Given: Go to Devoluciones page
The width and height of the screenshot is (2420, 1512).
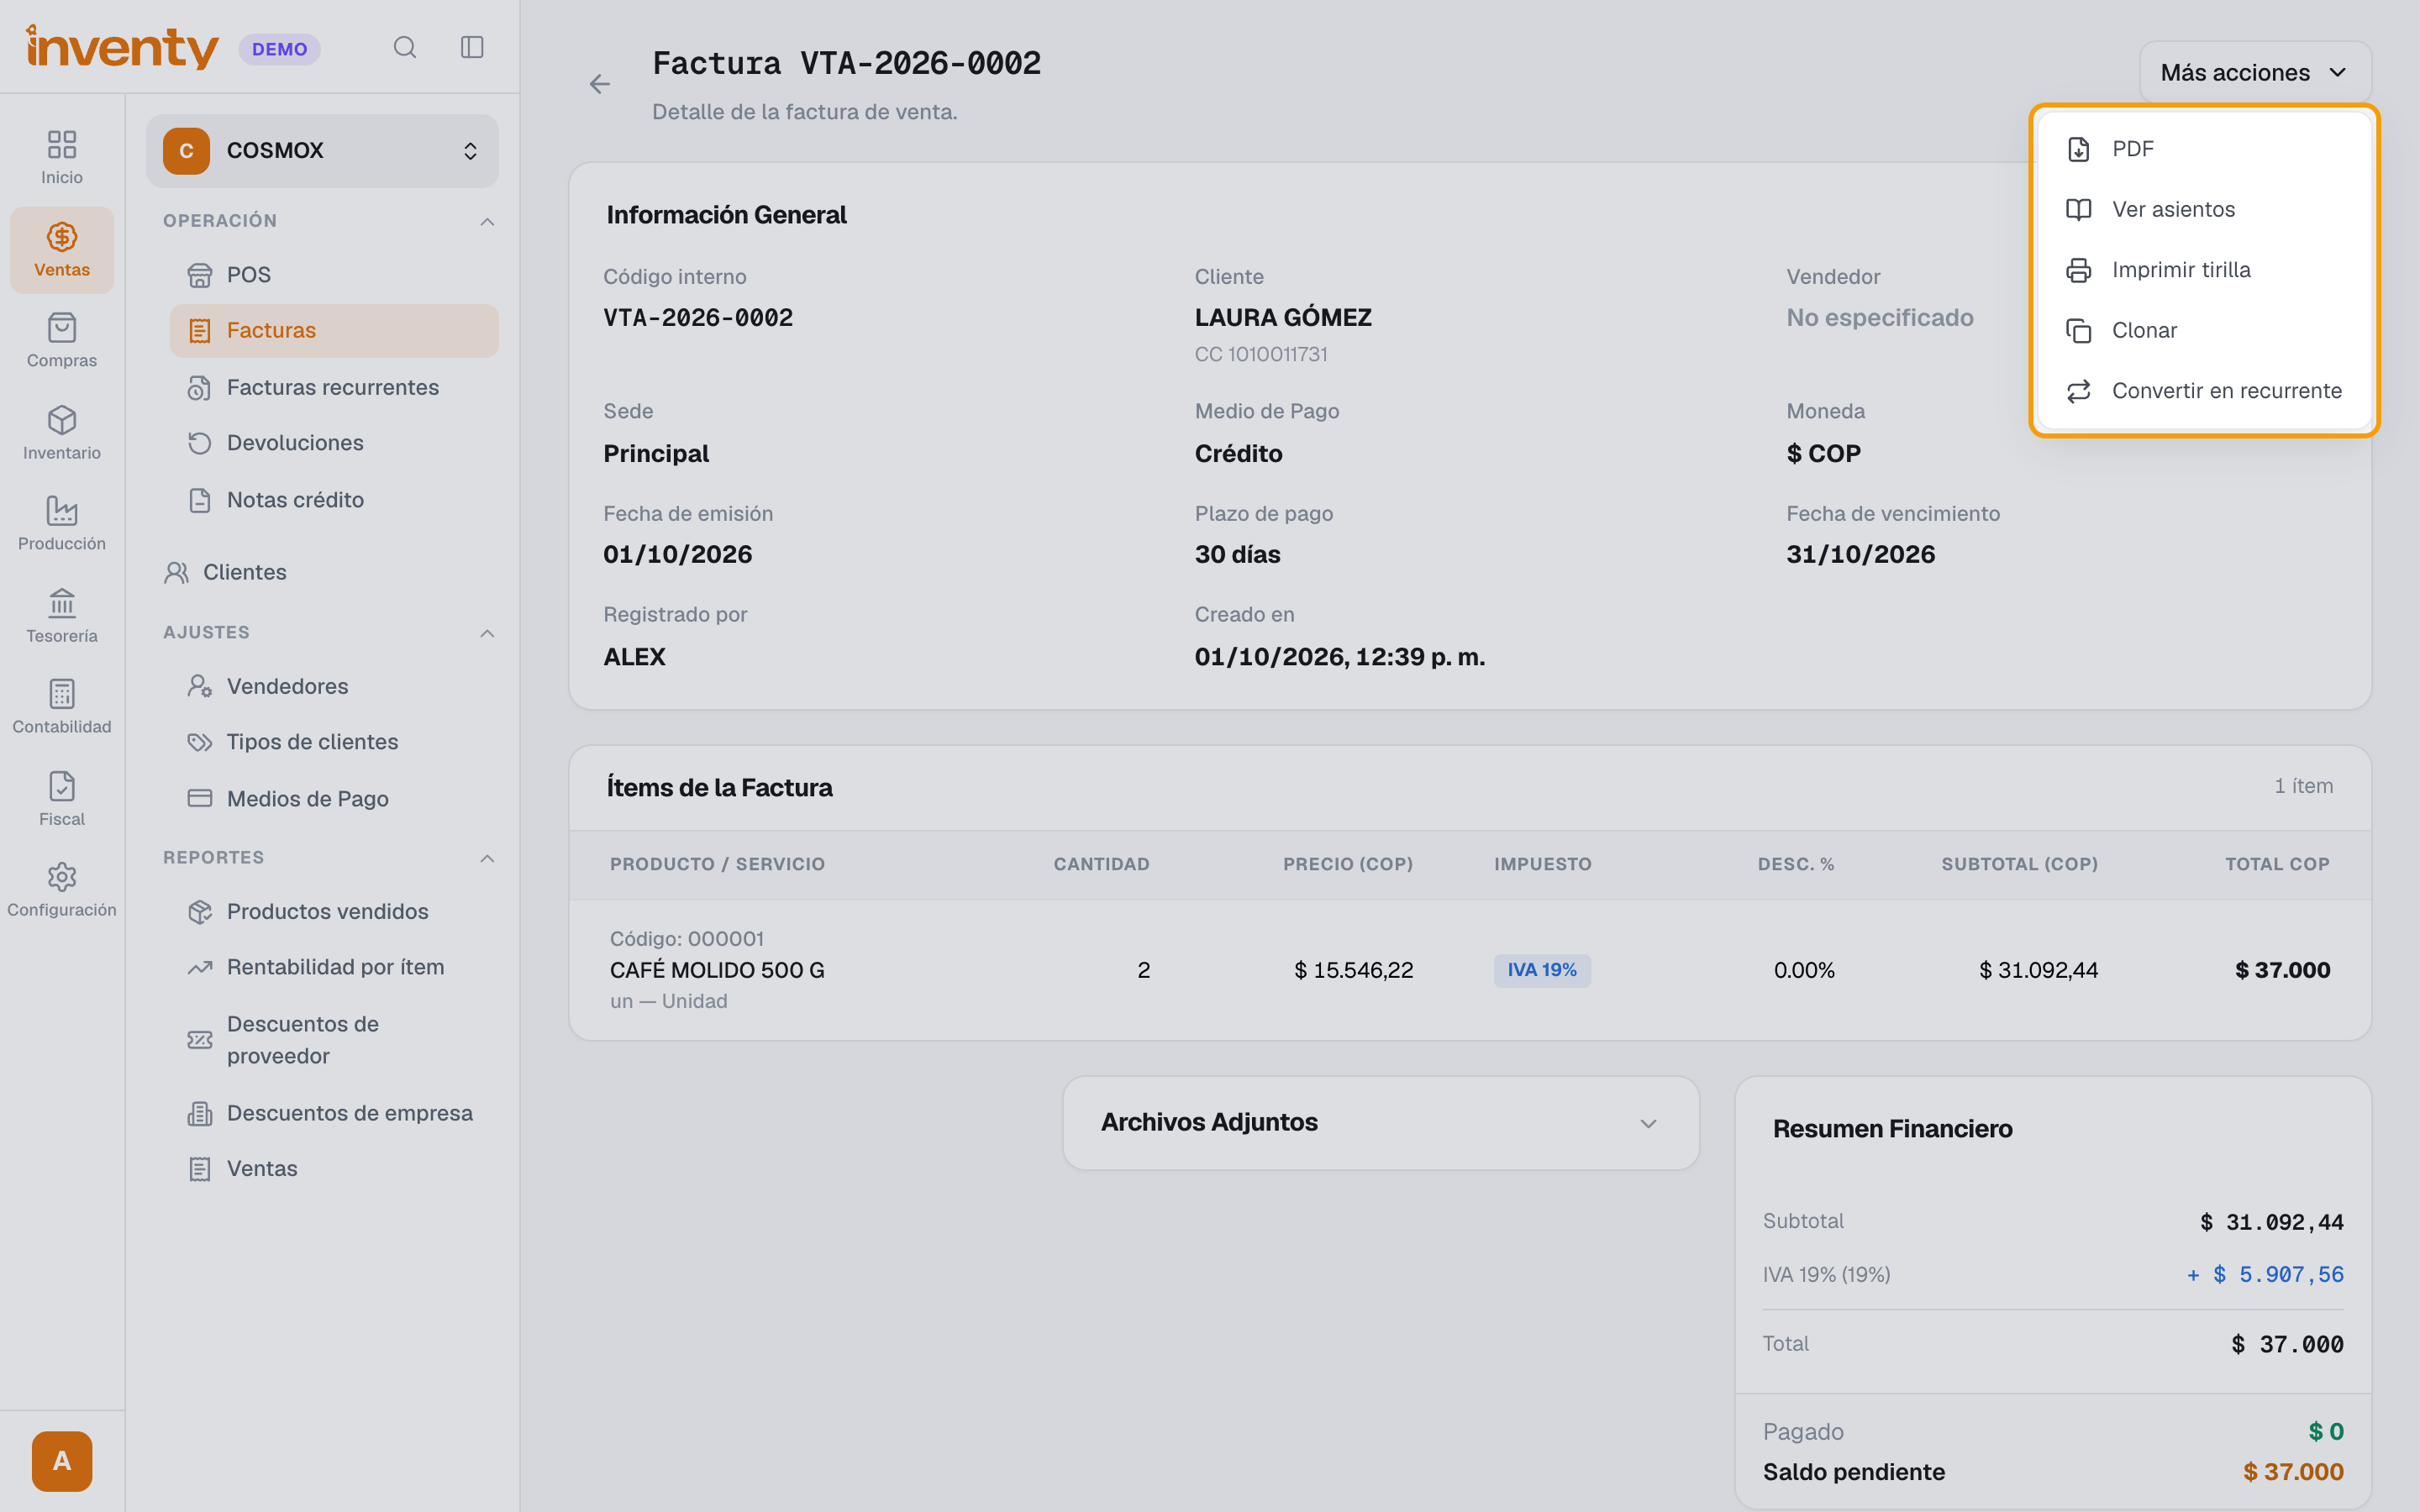Looking at the screenshot, I should 334,443.
